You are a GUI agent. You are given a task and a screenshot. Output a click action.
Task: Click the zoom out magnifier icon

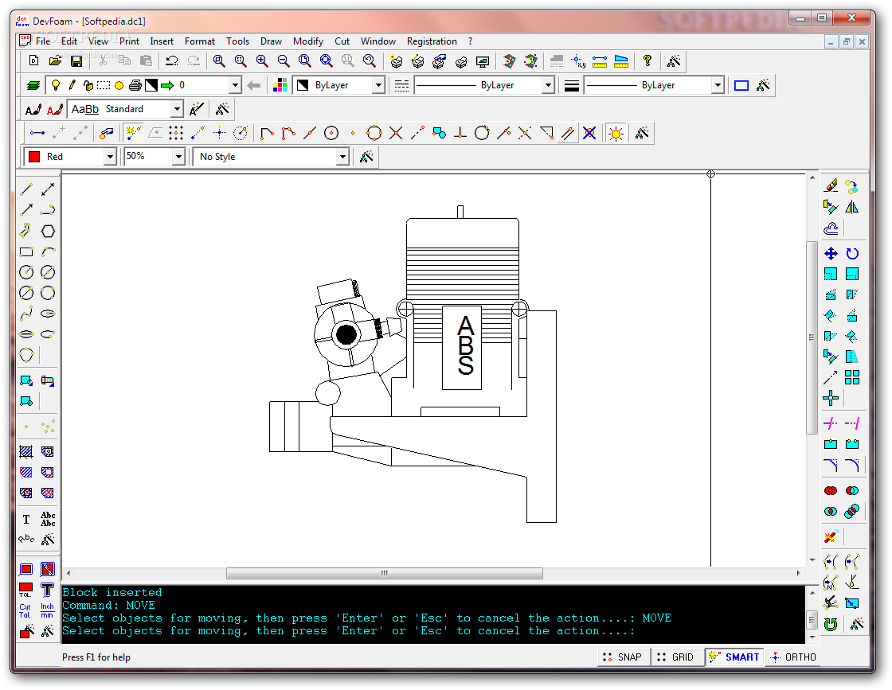coord(283,60)
